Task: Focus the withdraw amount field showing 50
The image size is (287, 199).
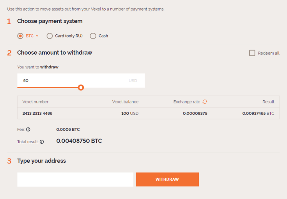Action: (x=81, y=80)
